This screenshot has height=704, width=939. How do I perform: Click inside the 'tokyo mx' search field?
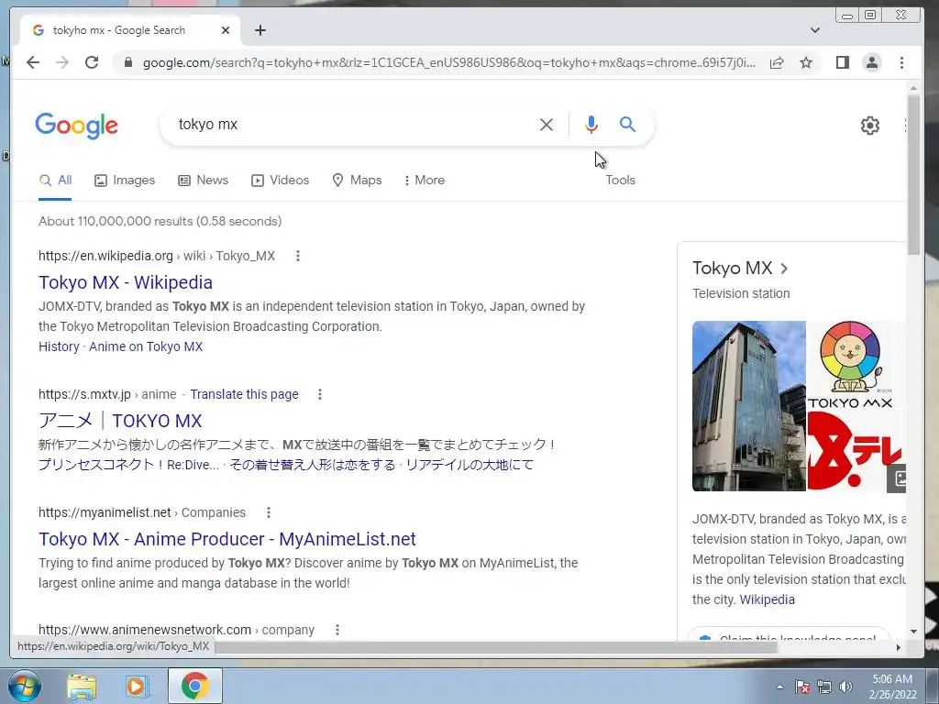(353, 125)
